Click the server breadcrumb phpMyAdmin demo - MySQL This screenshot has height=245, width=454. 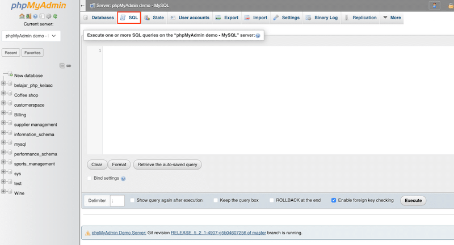133,6
